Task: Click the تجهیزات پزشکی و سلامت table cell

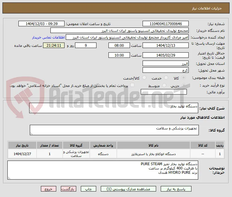Action: [76, 154]
